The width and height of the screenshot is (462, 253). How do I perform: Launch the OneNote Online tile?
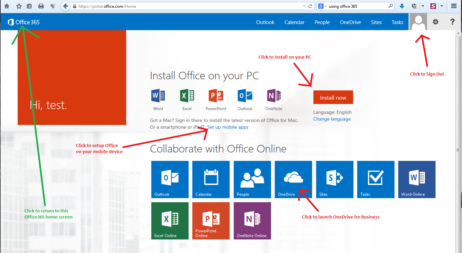252,221
